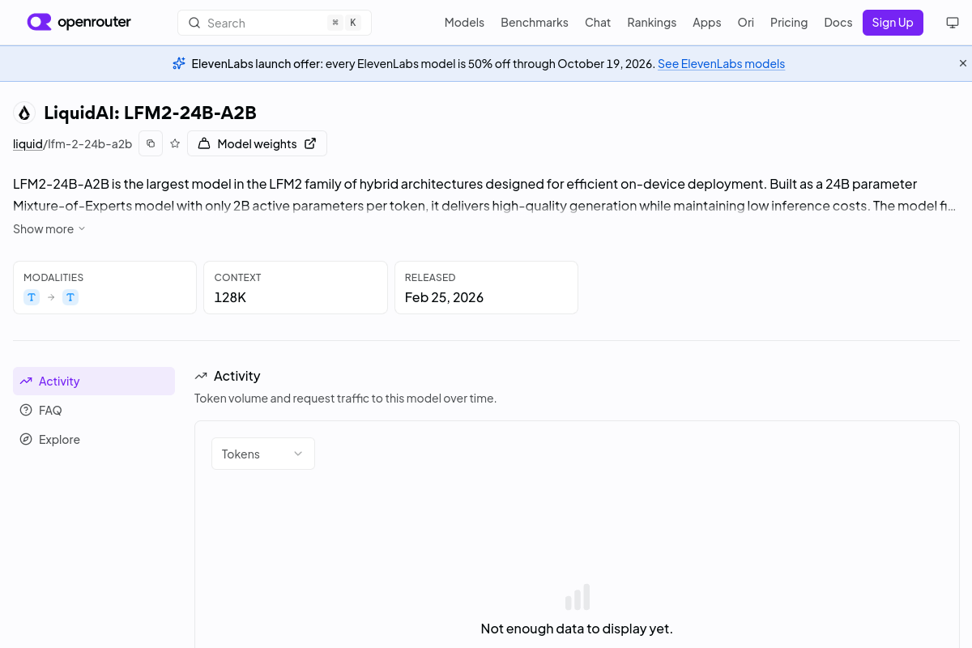The height and width of the screenshot is (648, 972).
Task: Select the Activity sidebar item
Action: (x=94, y=382)
